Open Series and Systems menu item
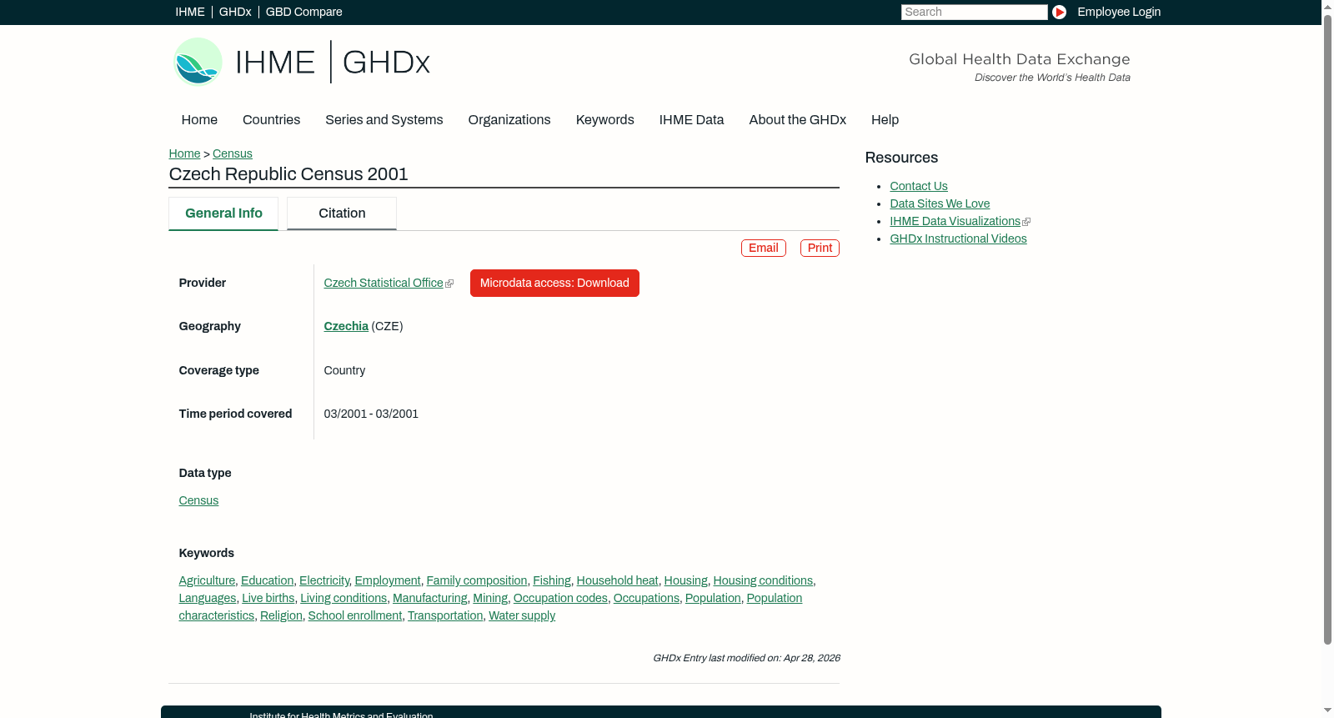 click(x=384, y=120)
